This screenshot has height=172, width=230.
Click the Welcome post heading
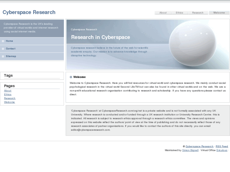click(79, 77)
